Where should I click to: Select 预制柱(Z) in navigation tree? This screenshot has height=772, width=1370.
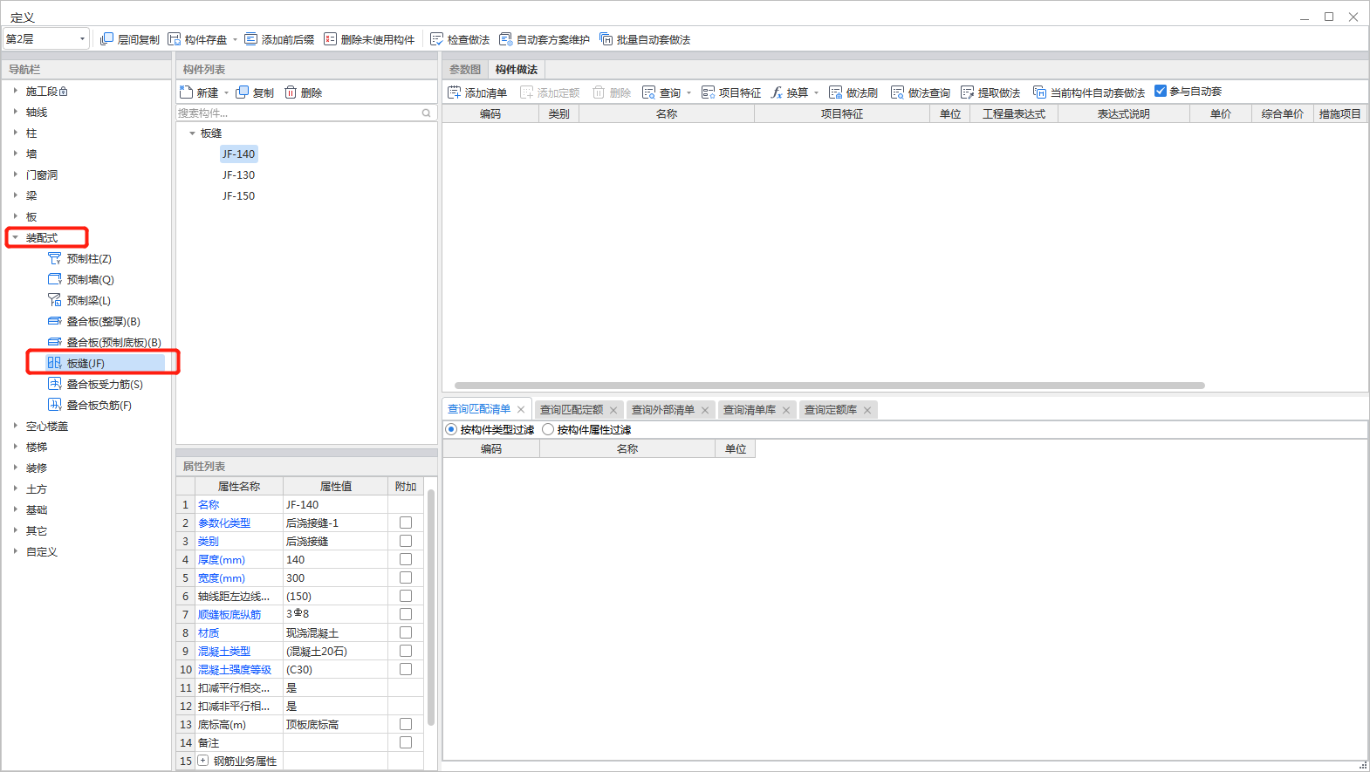(x=88, y=259)
